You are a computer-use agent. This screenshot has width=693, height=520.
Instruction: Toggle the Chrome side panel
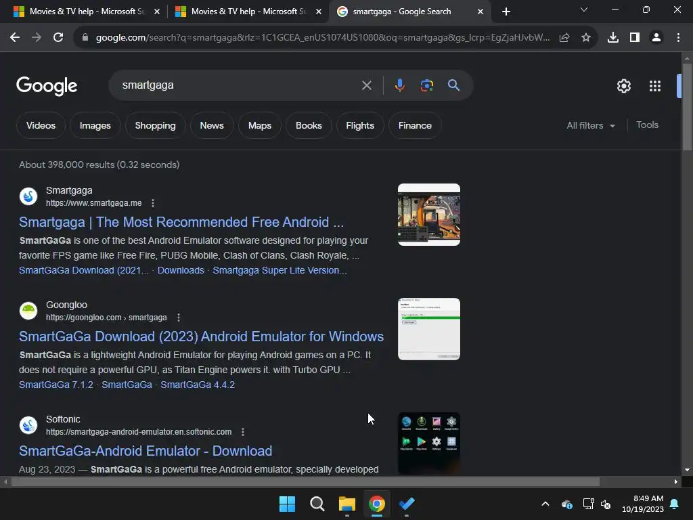pyautogui.click(x=635, y=38)
